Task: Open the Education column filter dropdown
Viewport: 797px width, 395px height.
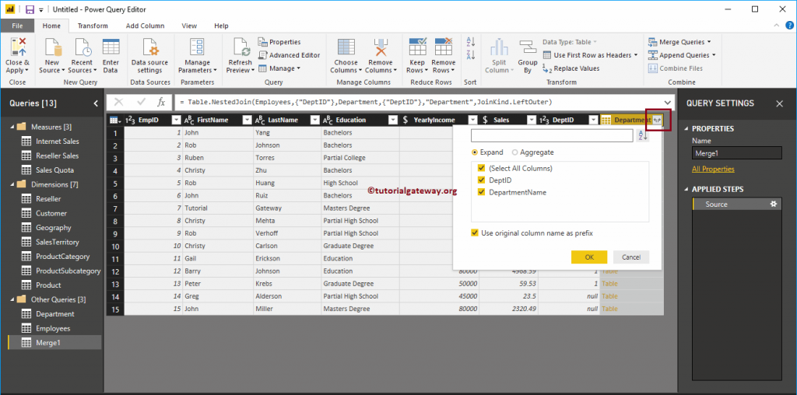Action: point(393,120)
